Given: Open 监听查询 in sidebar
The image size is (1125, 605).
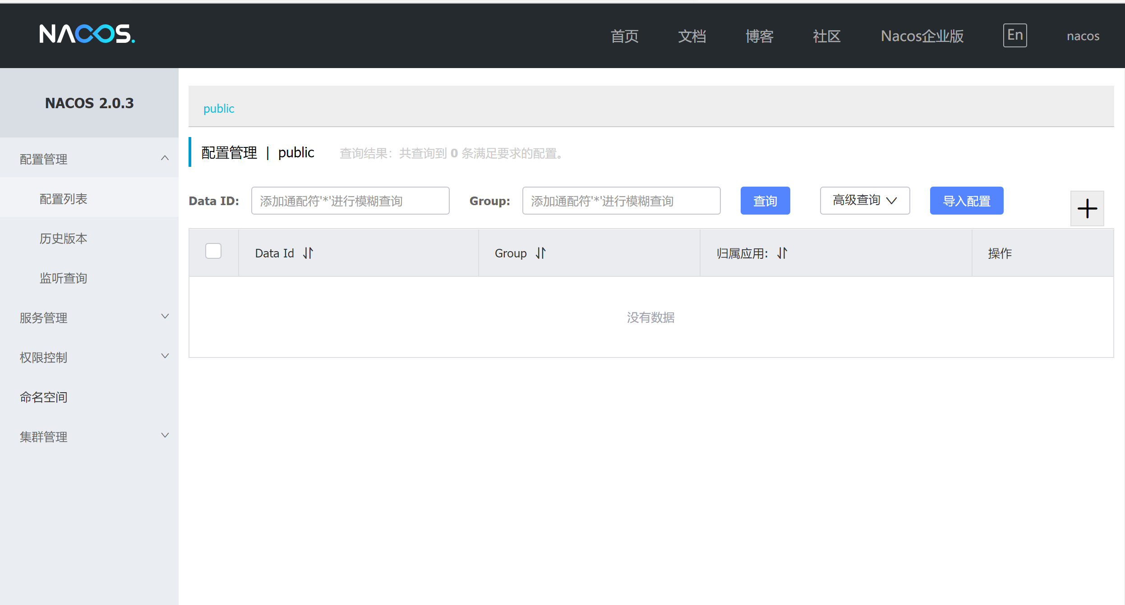Looking at the screenshot, I should point(63,278).
